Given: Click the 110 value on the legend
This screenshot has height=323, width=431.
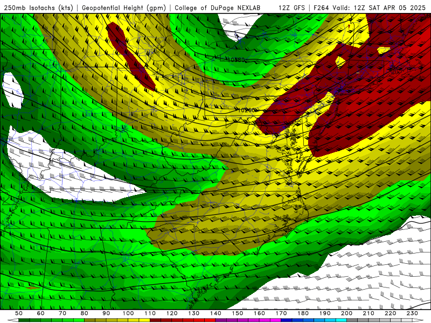Looking at the screenshot, I should click(150, 313).
